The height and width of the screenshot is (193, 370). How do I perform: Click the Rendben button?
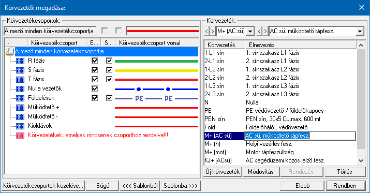pos(345,186)
